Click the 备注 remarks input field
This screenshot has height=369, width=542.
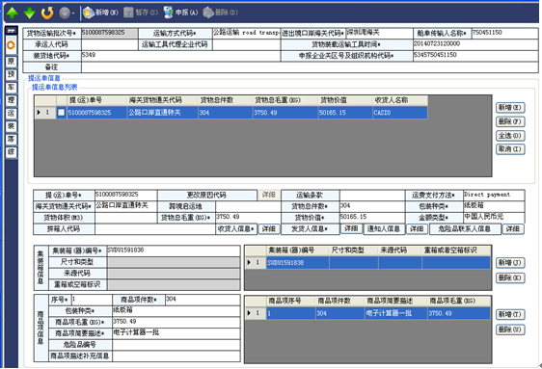point(310,67)
